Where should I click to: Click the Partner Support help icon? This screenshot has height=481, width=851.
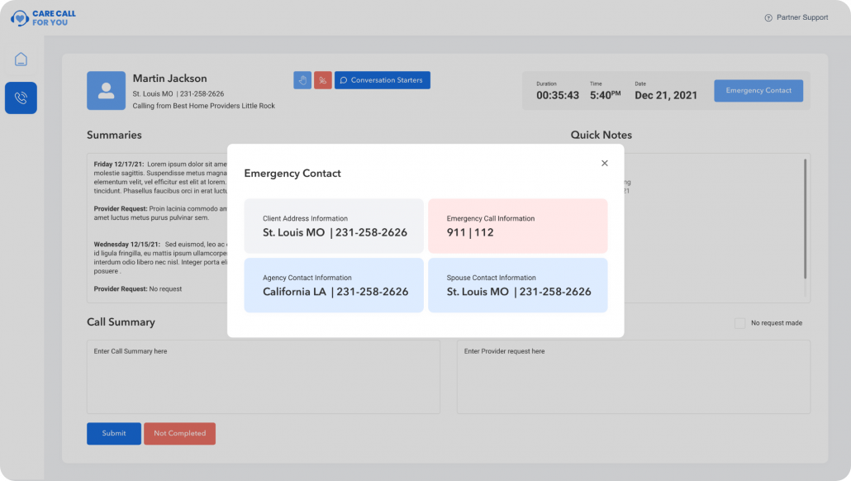coord(768,17)
